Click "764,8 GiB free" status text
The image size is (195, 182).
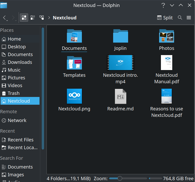[x=178, y=179]
